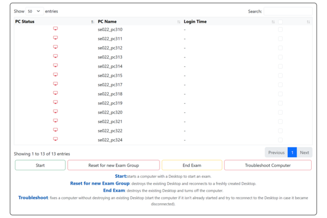The height and width of the screenshot is (218, 327).
Task: Select the se022_pc322 name cell
Action: pyautogui.click(x=110, y=131)
